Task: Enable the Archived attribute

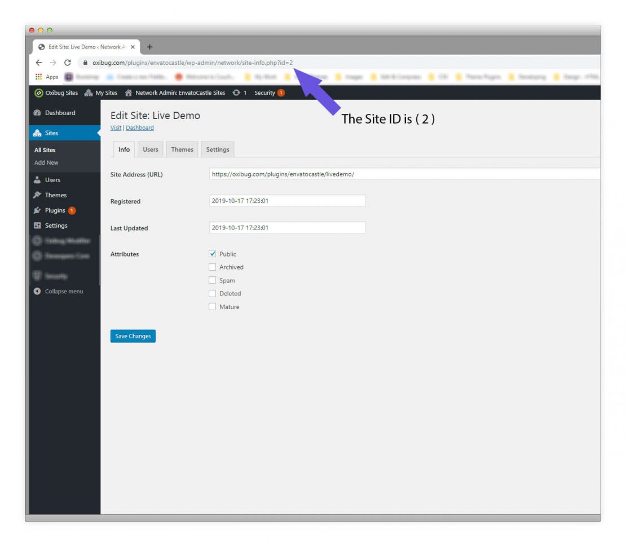Action: (x=213, y=267)
